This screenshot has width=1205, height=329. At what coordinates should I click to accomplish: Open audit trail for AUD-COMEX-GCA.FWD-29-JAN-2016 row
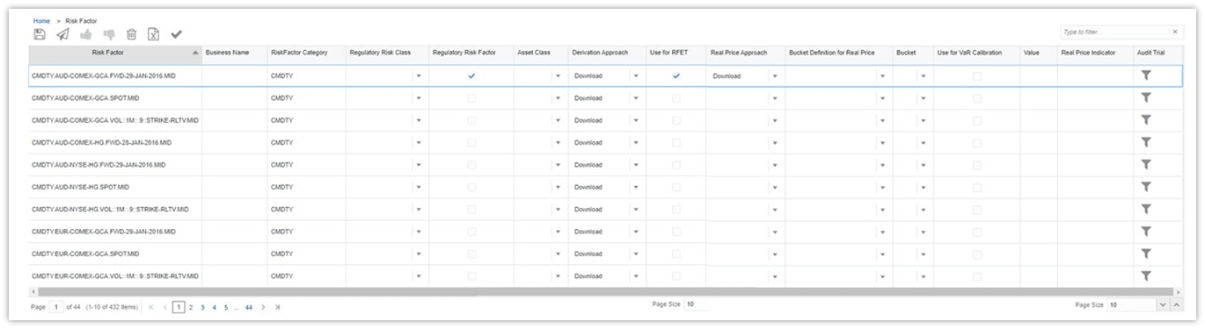click(1146, 76)
